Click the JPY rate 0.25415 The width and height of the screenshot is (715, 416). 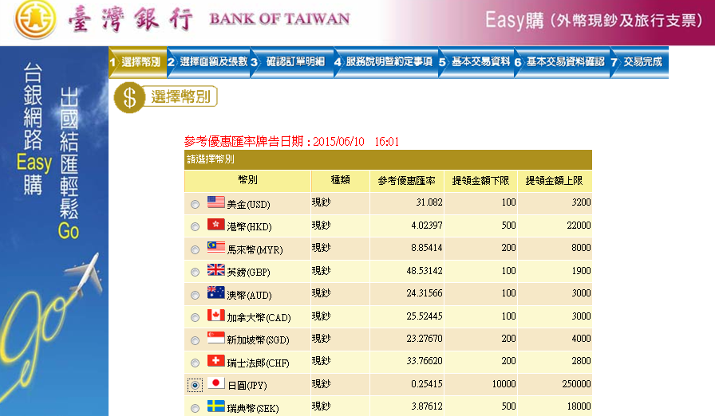pyautogui.click(x=427, y=384)
